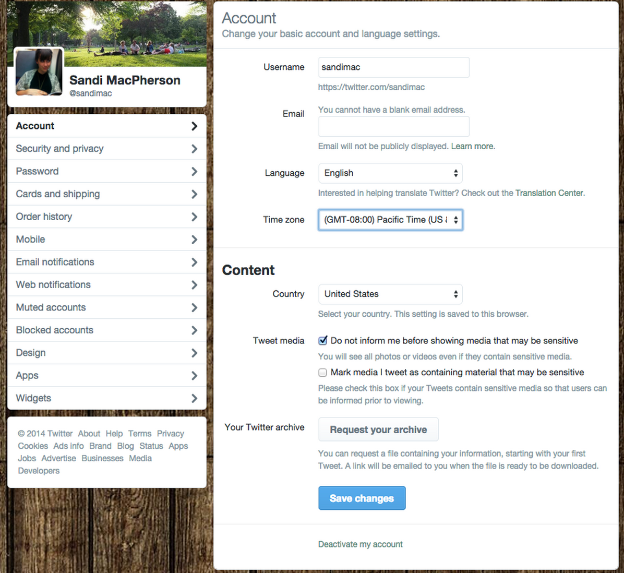Viewport: 624px width, 573px height.
Task: Go to Web notifications settings
Action: (106, 285)
